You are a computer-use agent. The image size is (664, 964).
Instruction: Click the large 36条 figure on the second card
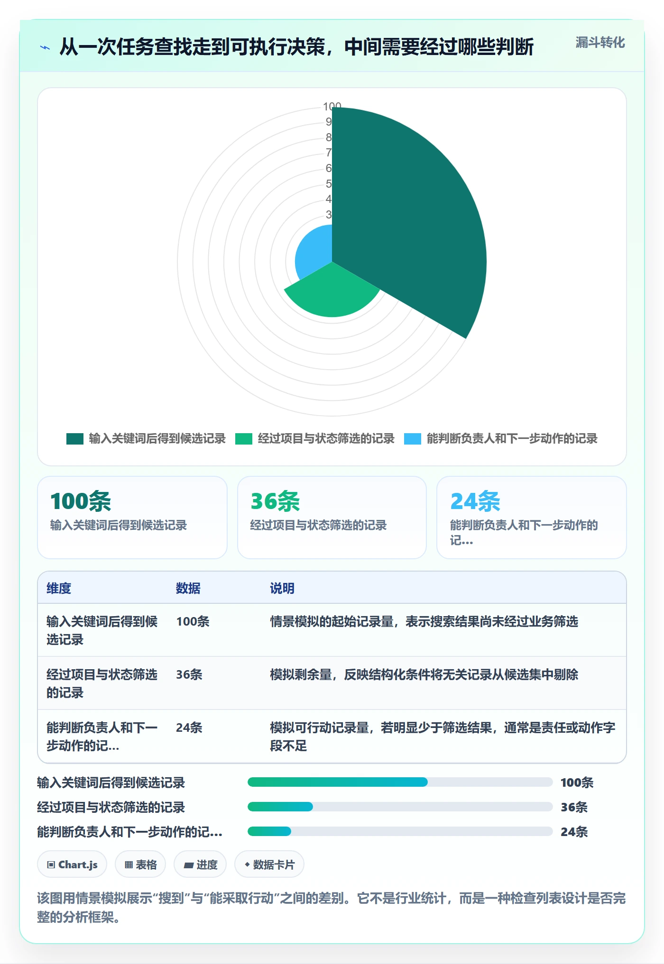(x=275, y=501)
